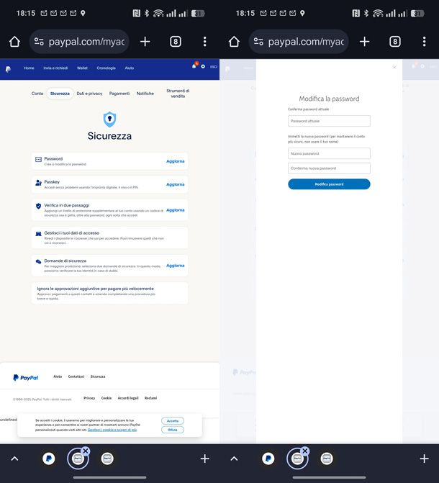Image resolution: width=439 pixels, height=483 pixels.
Task: Click the Passkey row person icon
Action: 38,183
